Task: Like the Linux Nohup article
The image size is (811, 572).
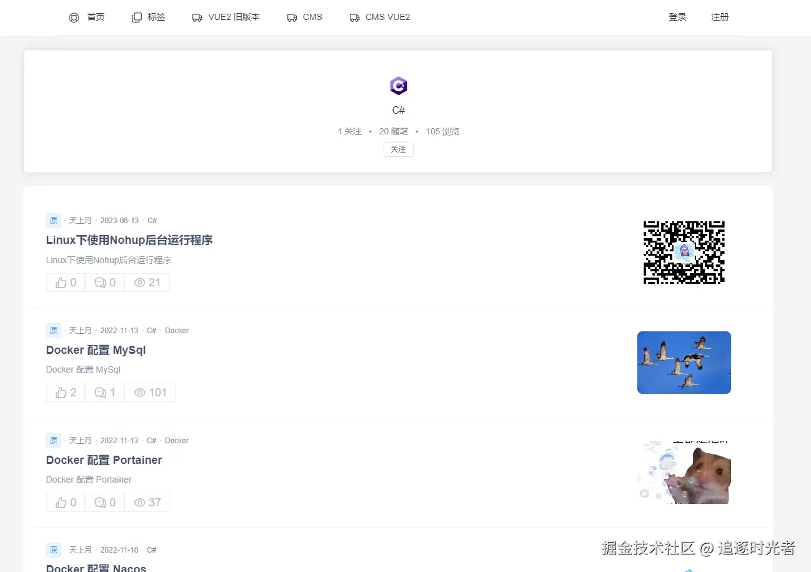Action: click(x=66, y=283)
